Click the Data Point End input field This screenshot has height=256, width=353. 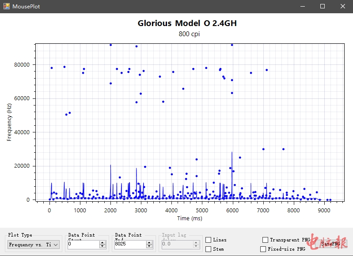coord(130,244)
